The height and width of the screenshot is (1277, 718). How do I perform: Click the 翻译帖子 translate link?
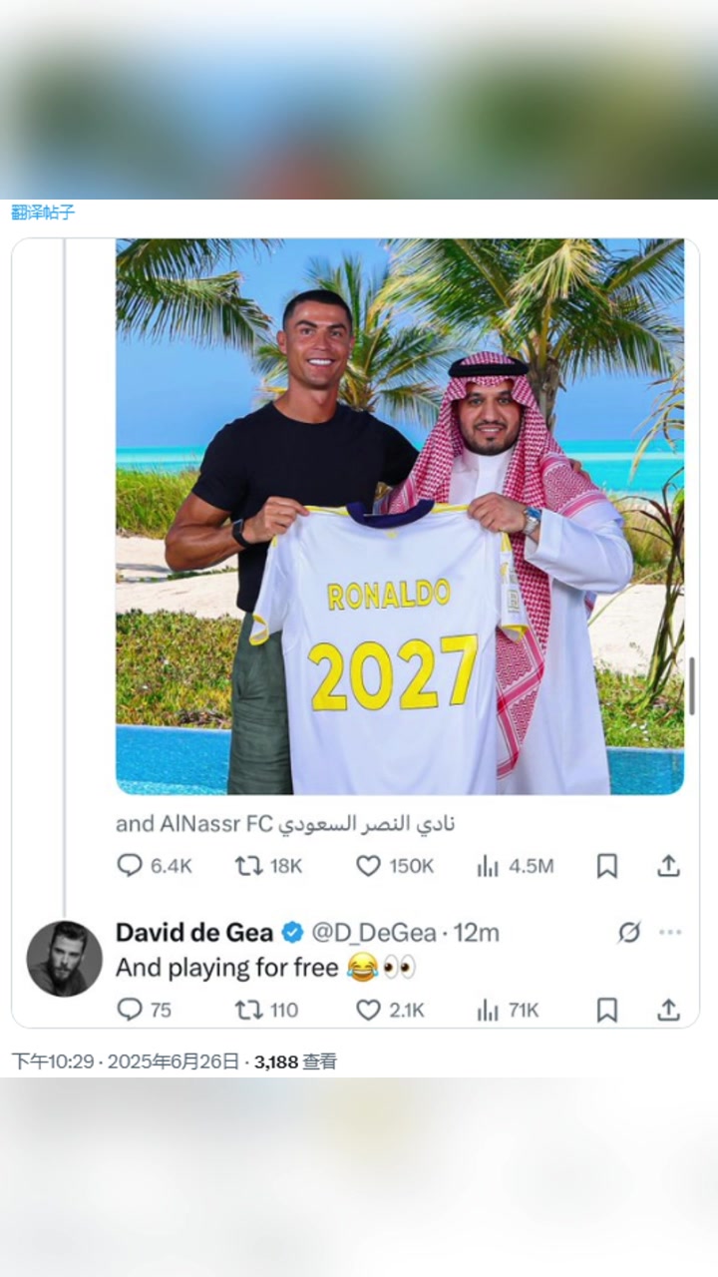pyautogui.click(x=43, y=212)
